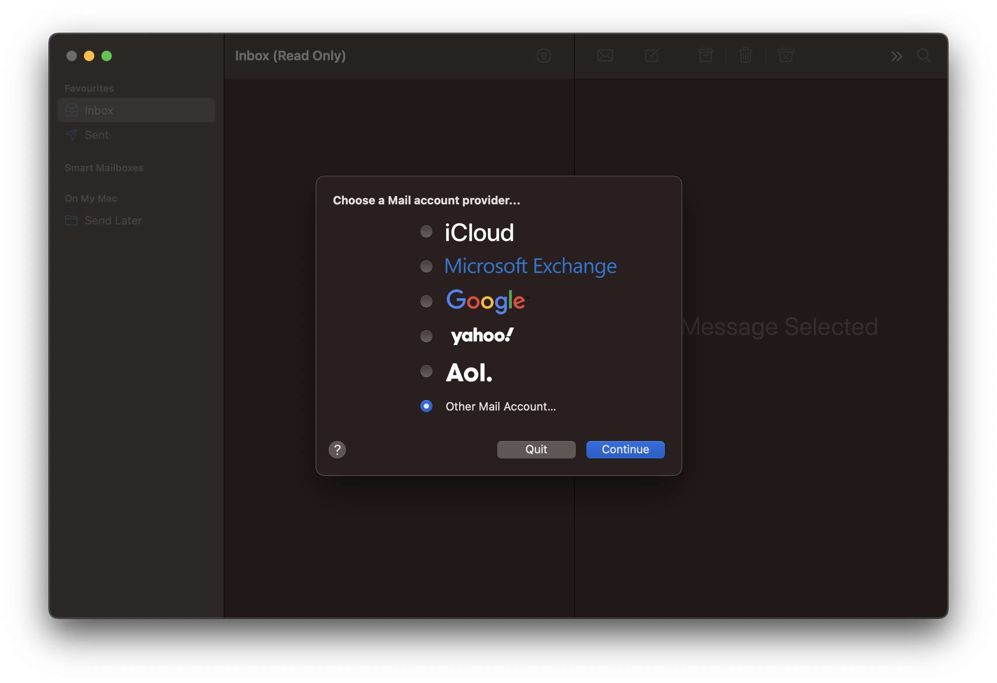
Task: Click the trash delete icon
Action: [x=745, y=55]
